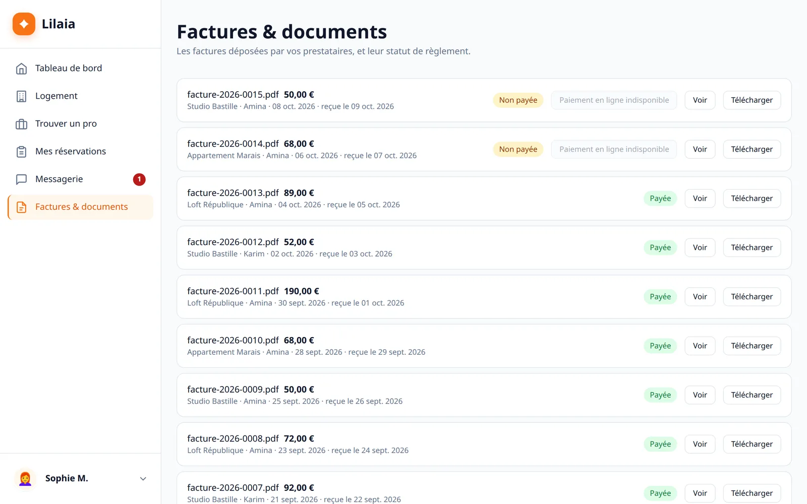Click the Lilaia orange logo icon
Screen dimensions: 807x504
point(24,24)
